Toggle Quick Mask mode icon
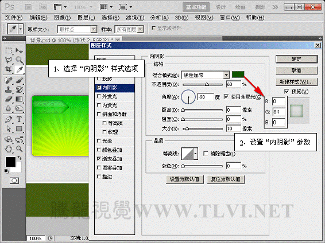The image size is (325, 243). tap(14, 181)
